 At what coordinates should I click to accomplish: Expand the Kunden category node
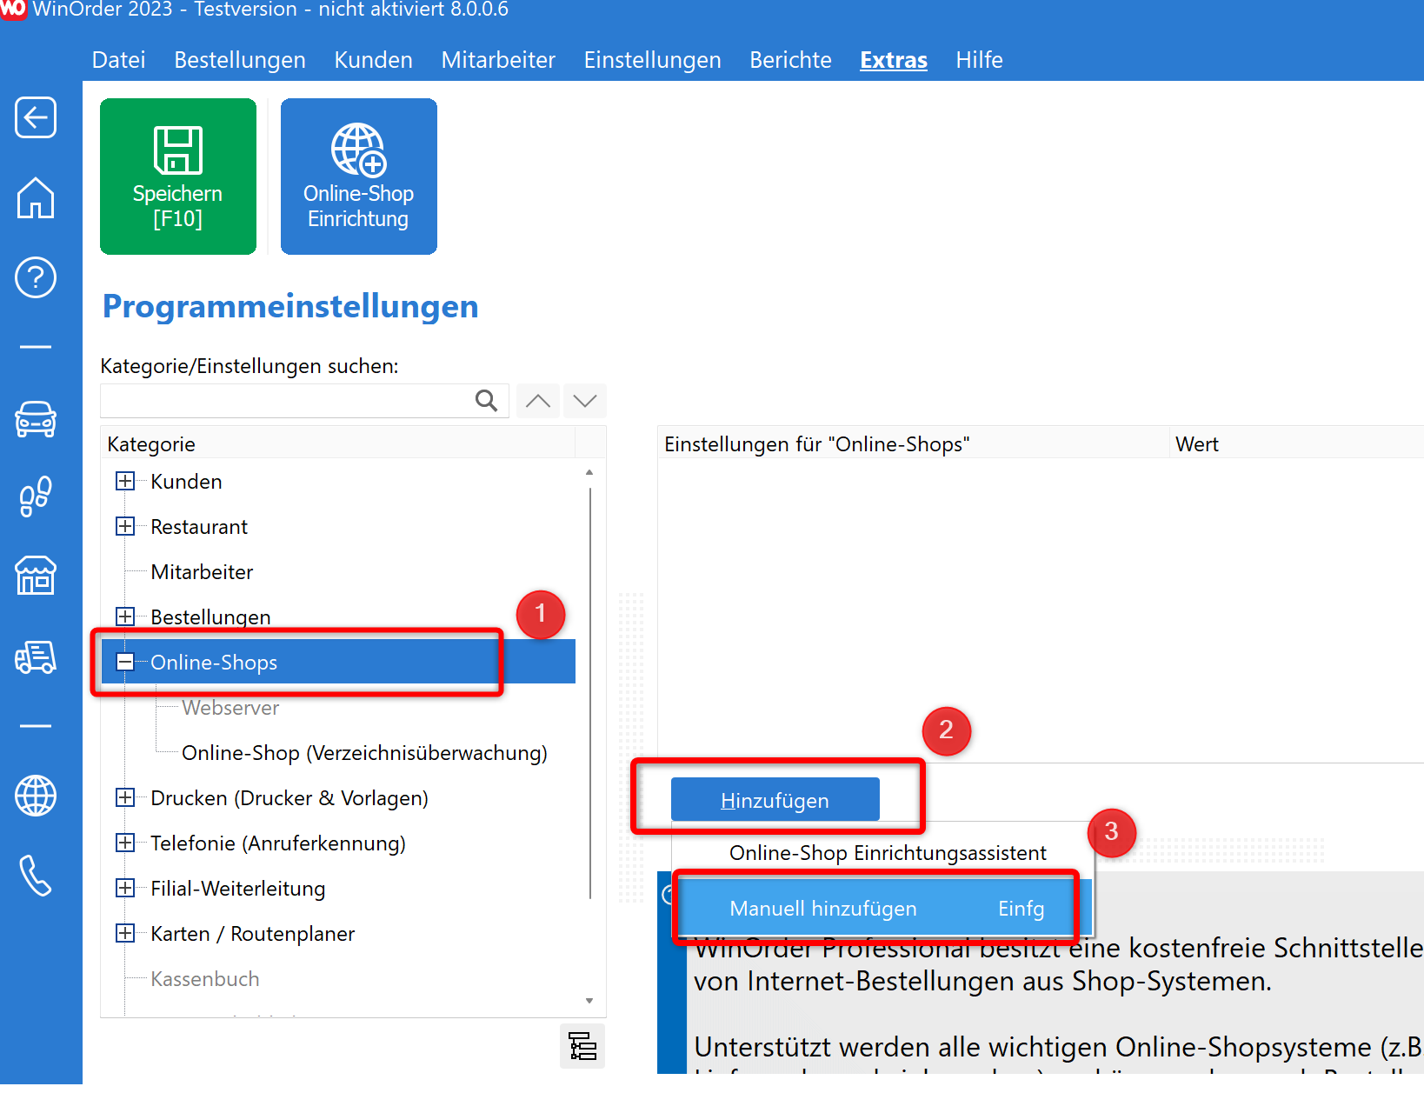(x=125, y=482)
